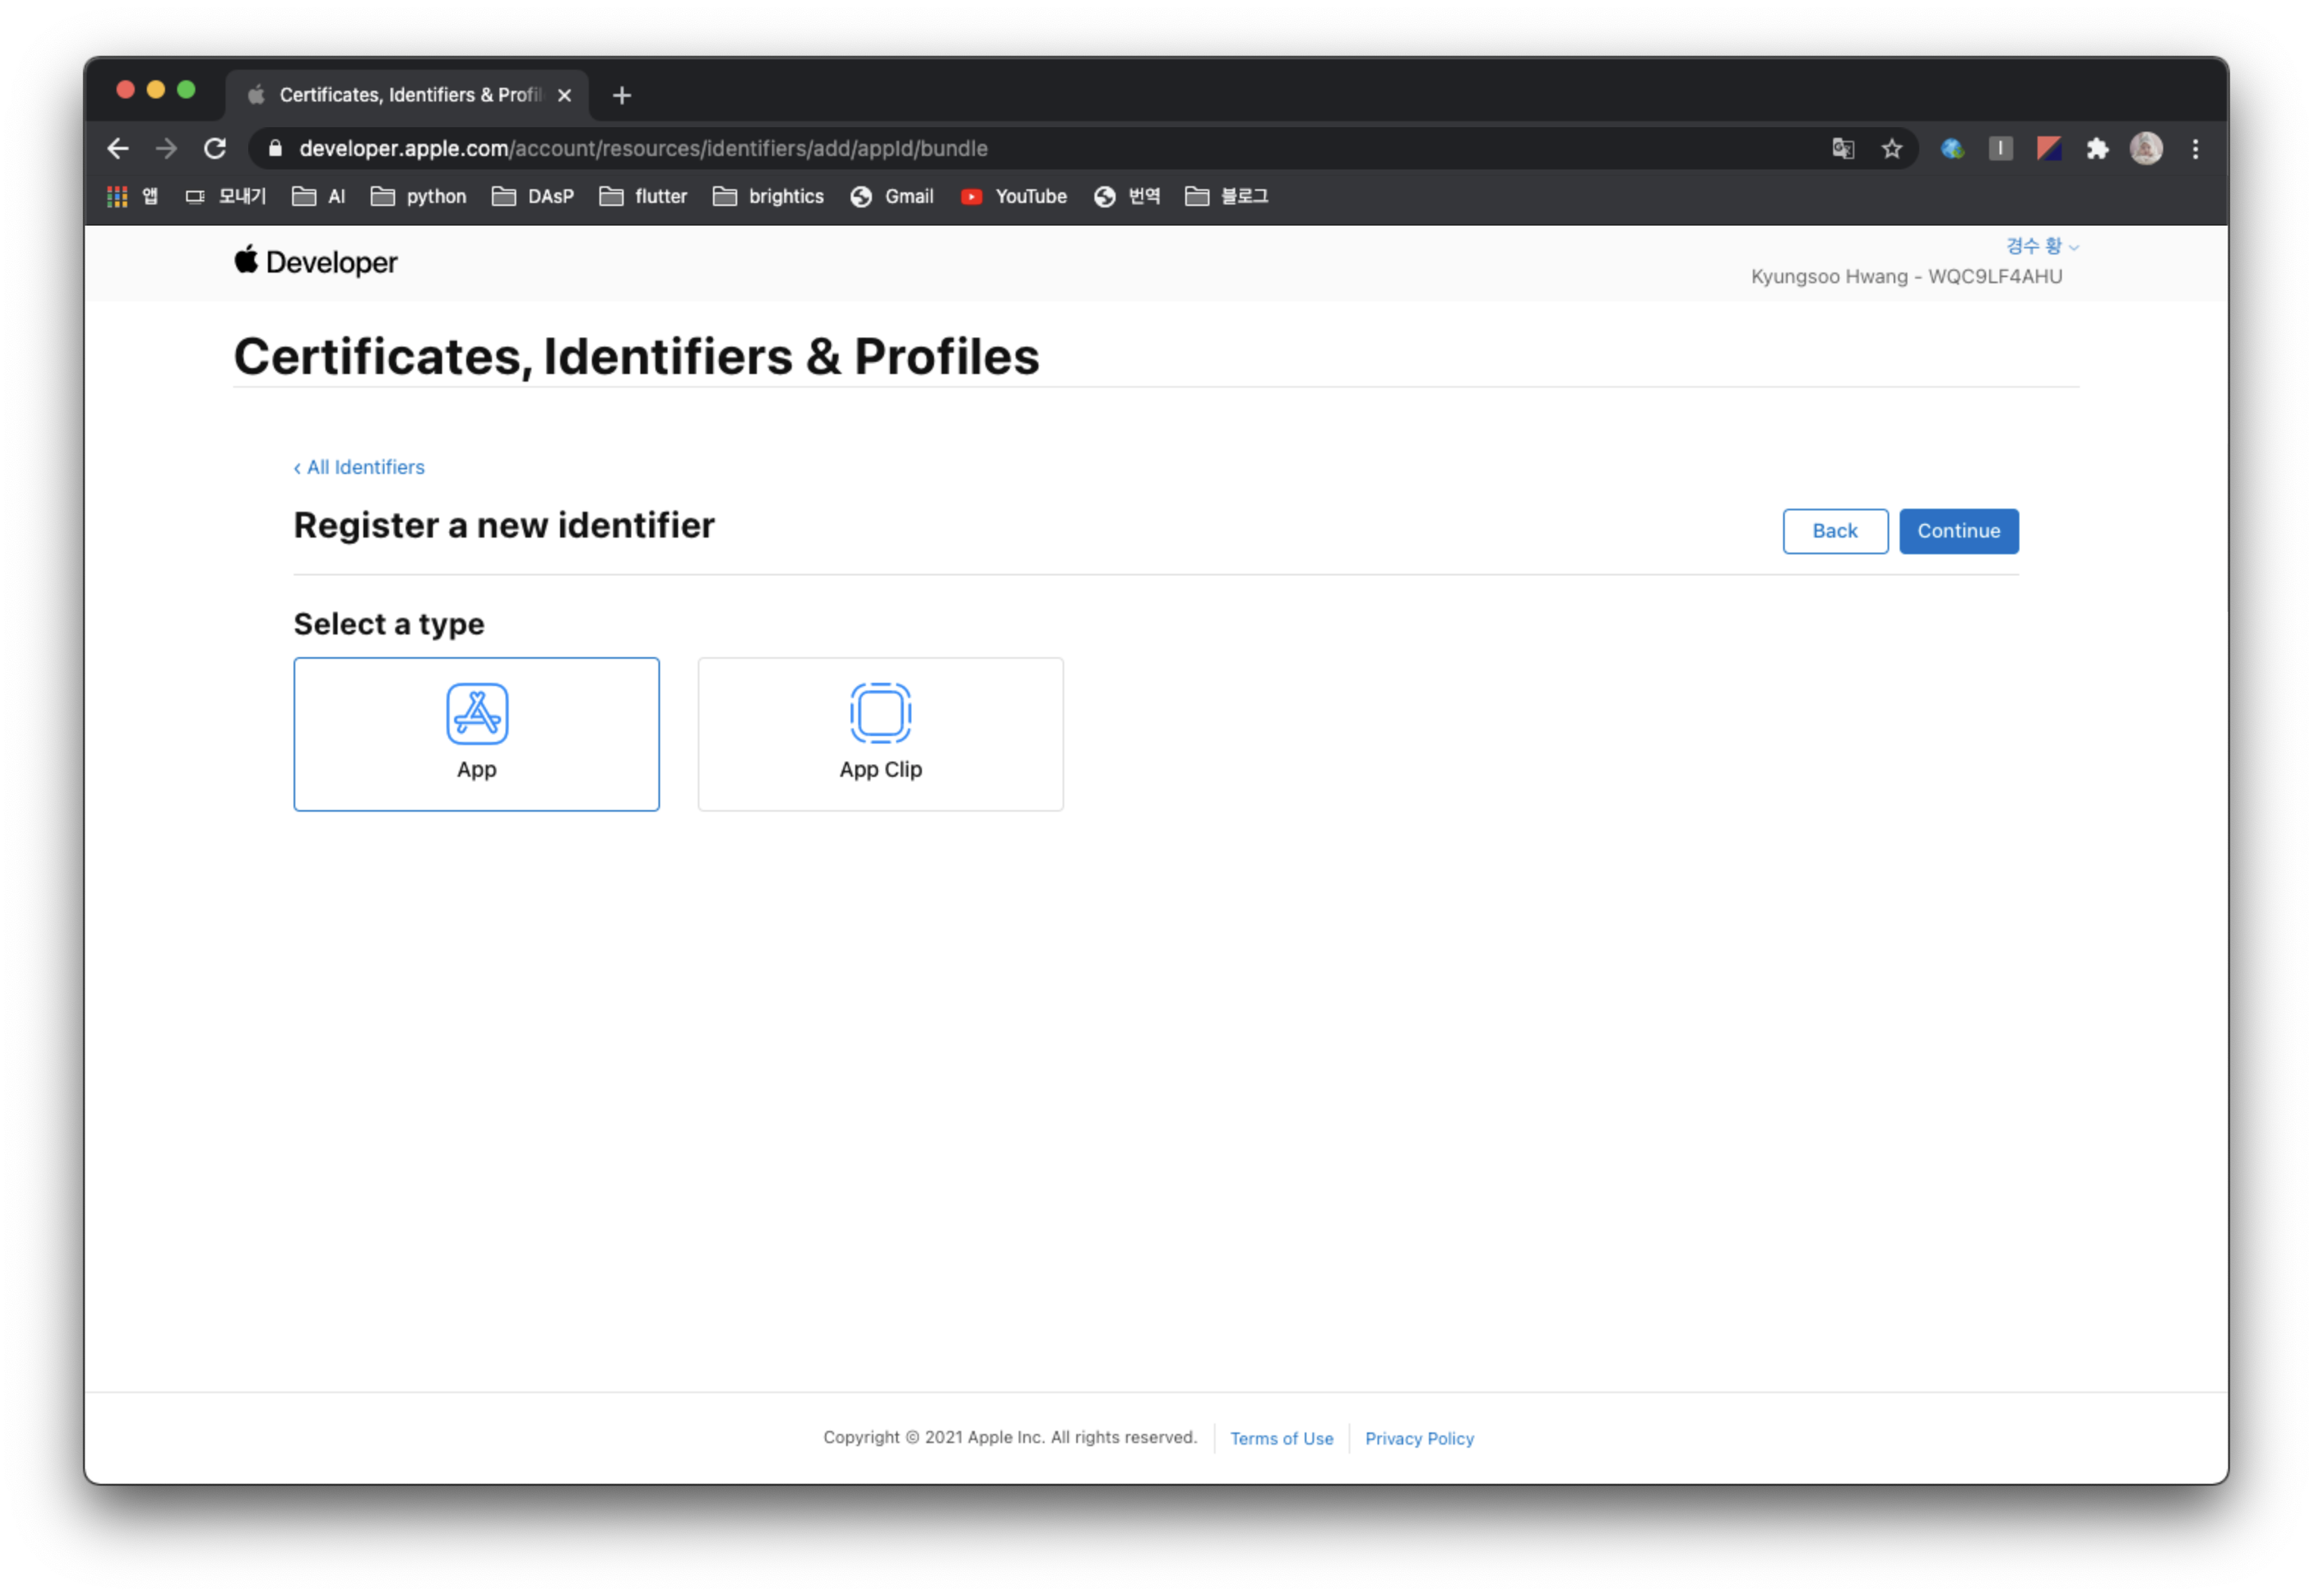Open the Google Translate page icon
The width and height of the screenshot is (2313, 1596).
pos(1842,149)
